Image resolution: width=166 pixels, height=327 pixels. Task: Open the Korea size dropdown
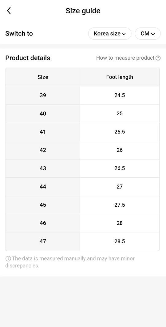tap(110, 34)
